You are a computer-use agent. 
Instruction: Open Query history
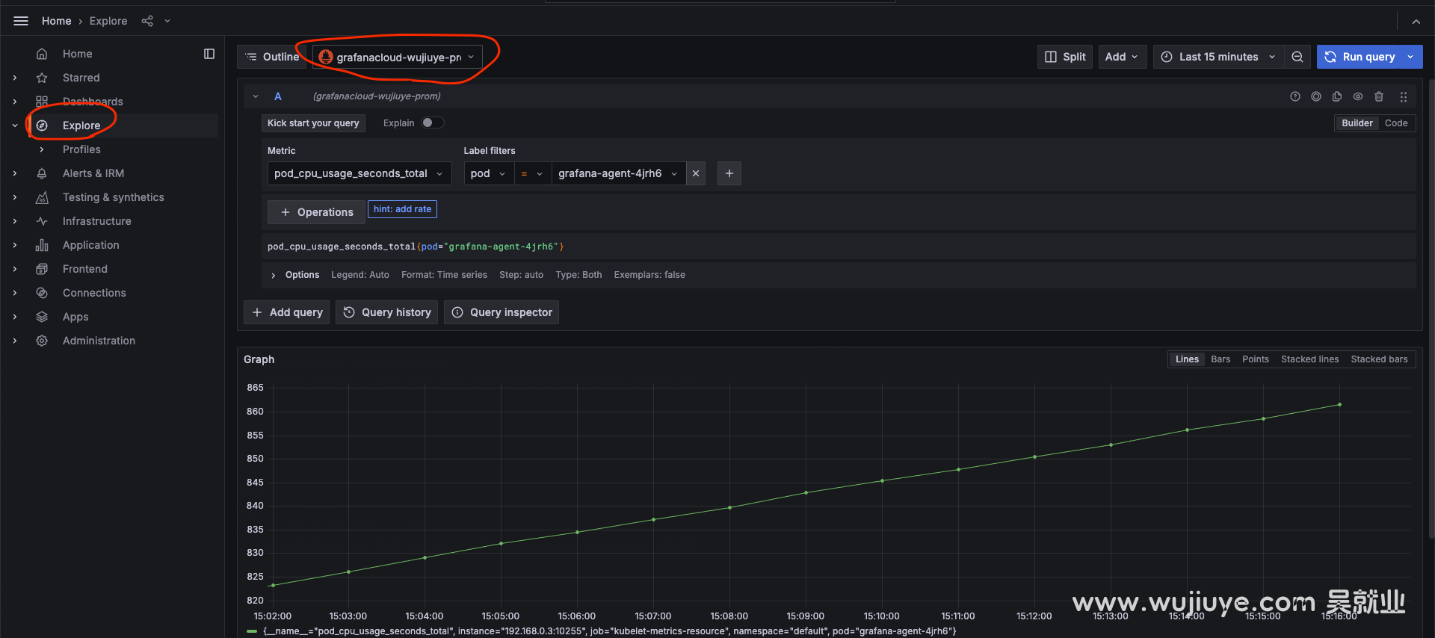click(386, 312)
